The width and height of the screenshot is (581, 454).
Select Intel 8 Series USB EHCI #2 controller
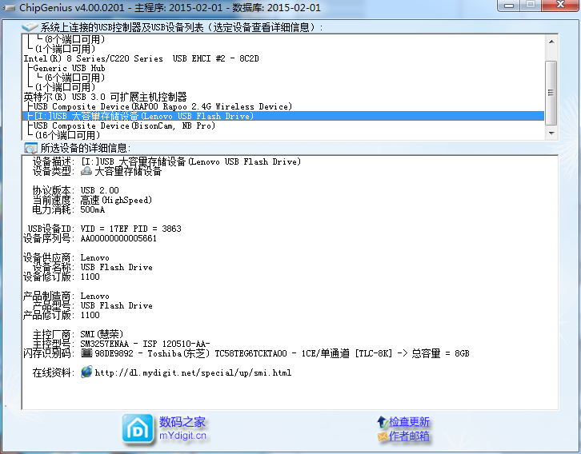pyautogui.click(x=141, y=58)
